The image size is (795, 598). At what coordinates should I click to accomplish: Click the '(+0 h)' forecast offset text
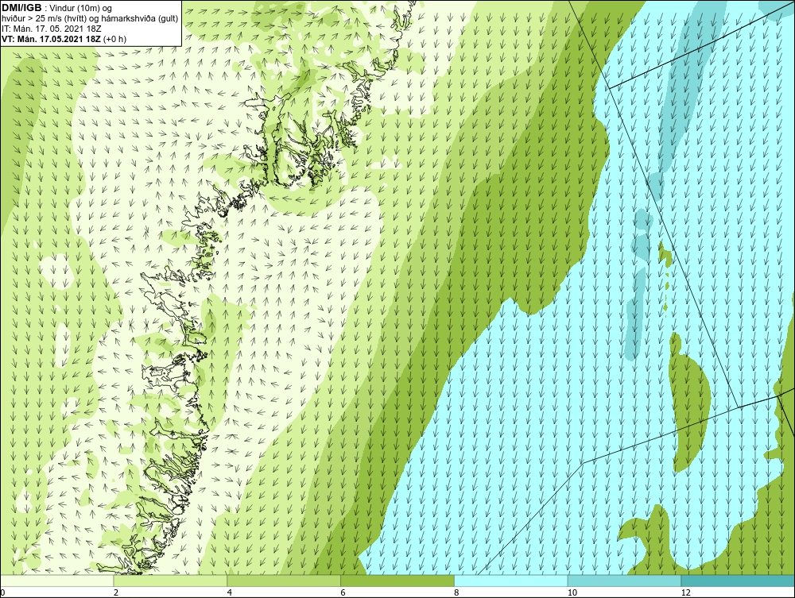pos(114,39)
